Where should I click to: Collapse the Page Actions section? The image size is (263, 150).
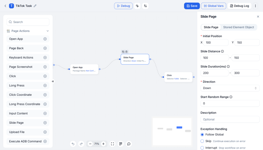click(48, 31)
